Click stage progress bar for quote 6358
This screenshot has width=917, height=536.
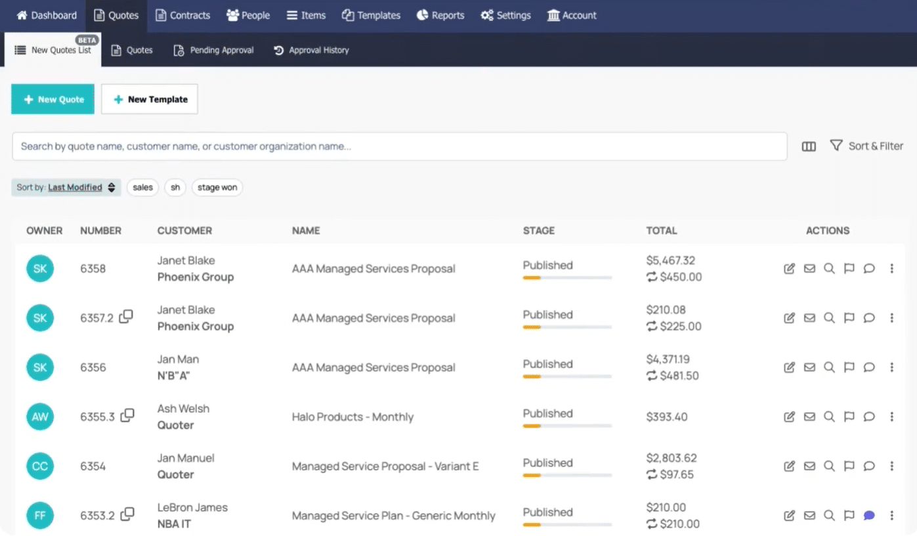567,278
